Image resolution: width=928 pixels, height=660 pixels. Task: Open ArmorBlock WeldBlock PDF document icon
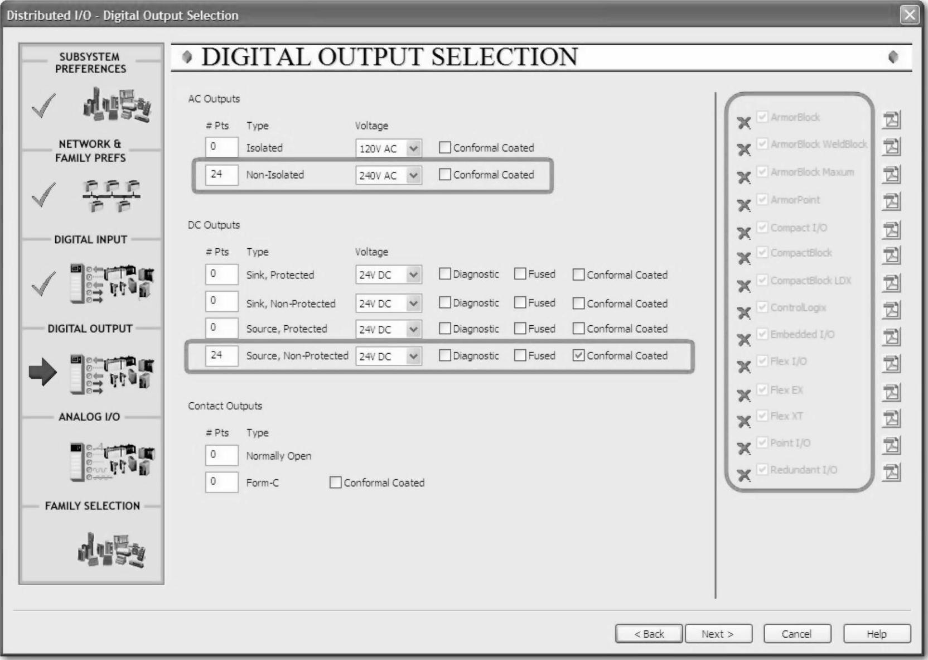[891, 147]
